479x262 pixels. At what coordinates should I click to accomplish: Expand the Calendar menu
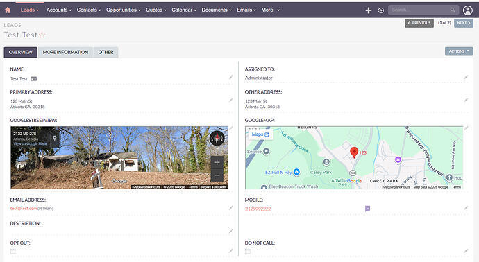point(184,10)
